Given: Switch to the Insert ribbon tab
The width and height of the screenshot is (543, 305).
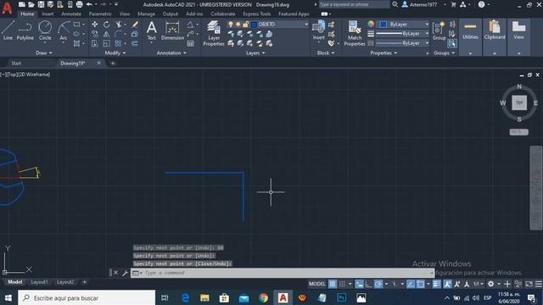Looking at the screenshot, I should (48, 14).
